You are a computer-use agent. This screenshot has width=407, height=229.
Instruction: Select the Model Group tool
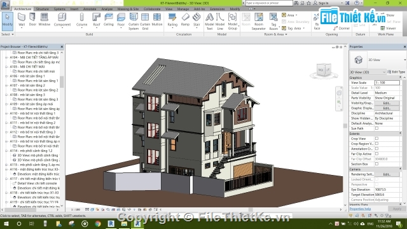pos(233,22)
